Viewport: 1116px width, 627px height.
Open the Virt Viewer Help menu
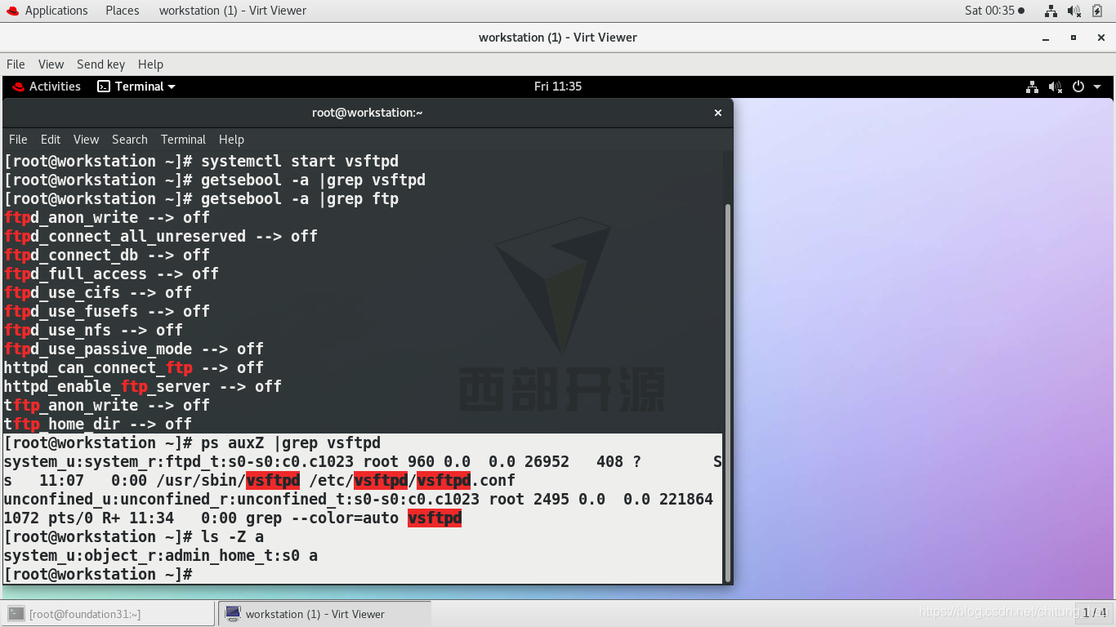pos(150,64)
